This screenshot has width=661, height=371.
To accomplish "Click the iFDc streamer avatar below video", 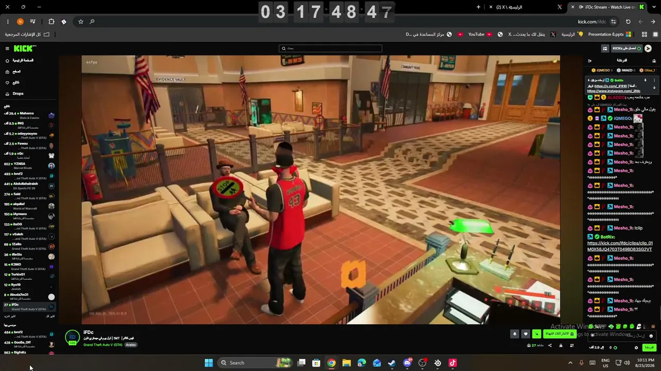I will 72,338.
